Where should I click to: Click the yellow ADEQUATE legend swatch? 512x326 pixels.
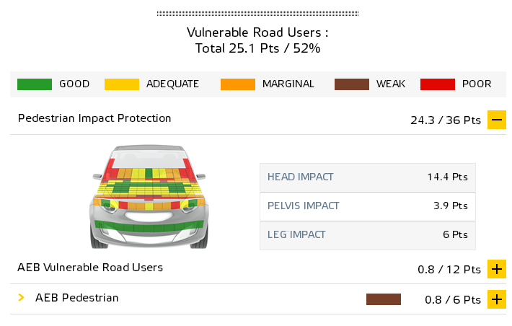(x=122, y=84)
